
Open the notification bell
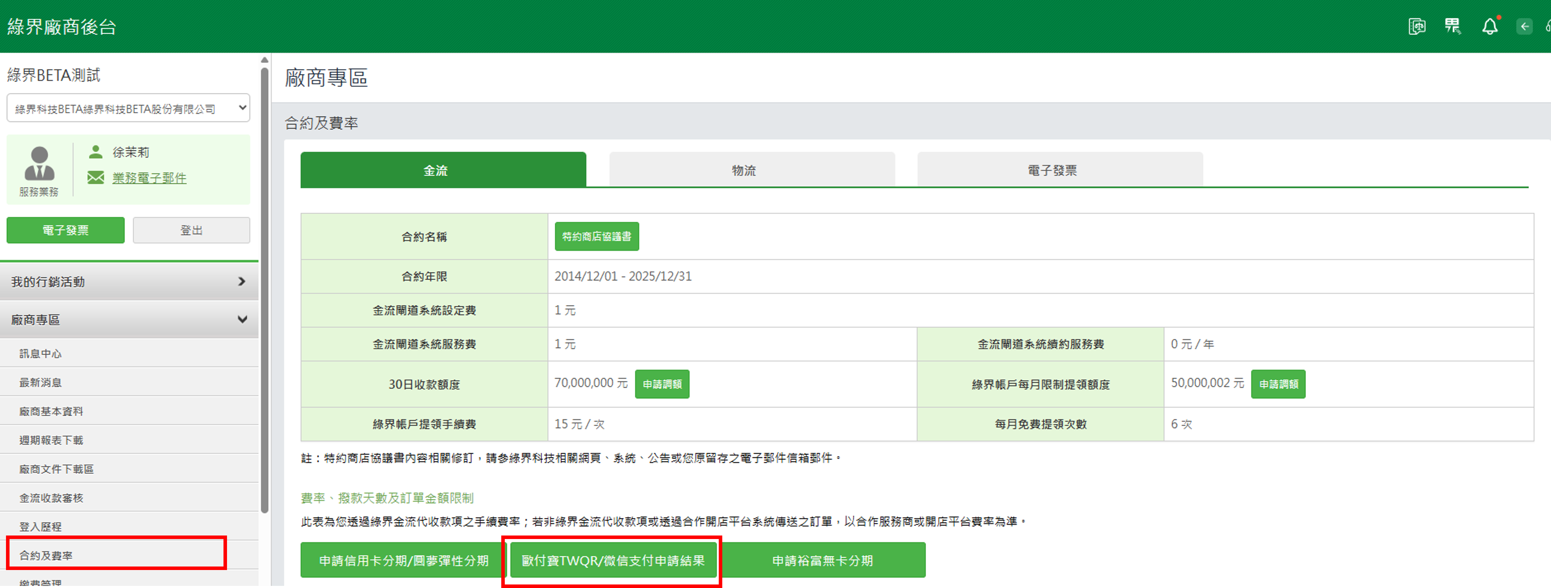click(1490, 27)
